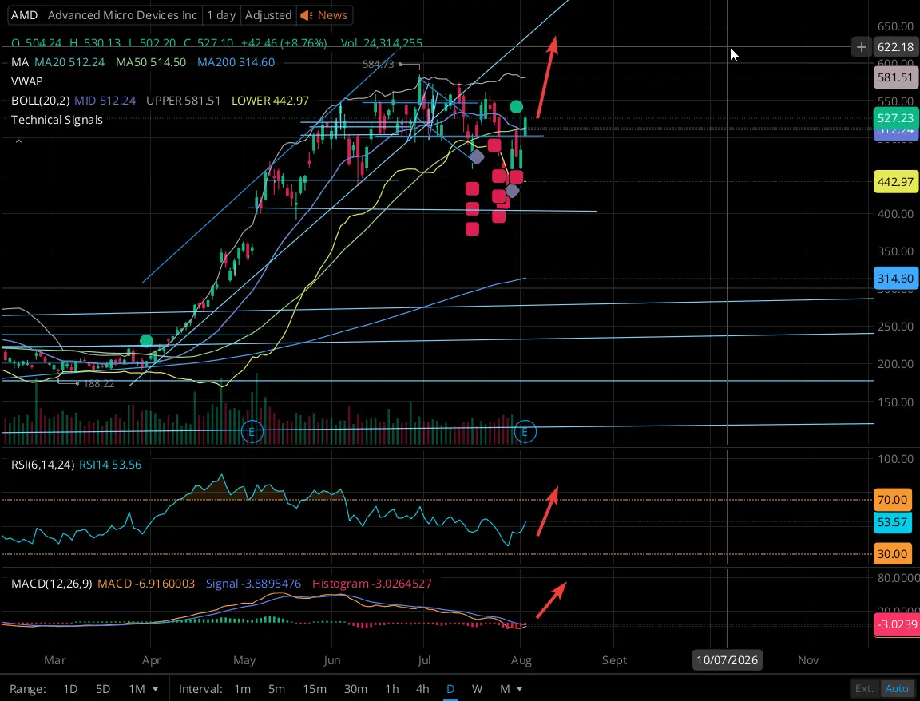Screen dimensions: 920x701
Task: Click the -3.0239 MACD histogram tag
Action: (x=897, y=624)
